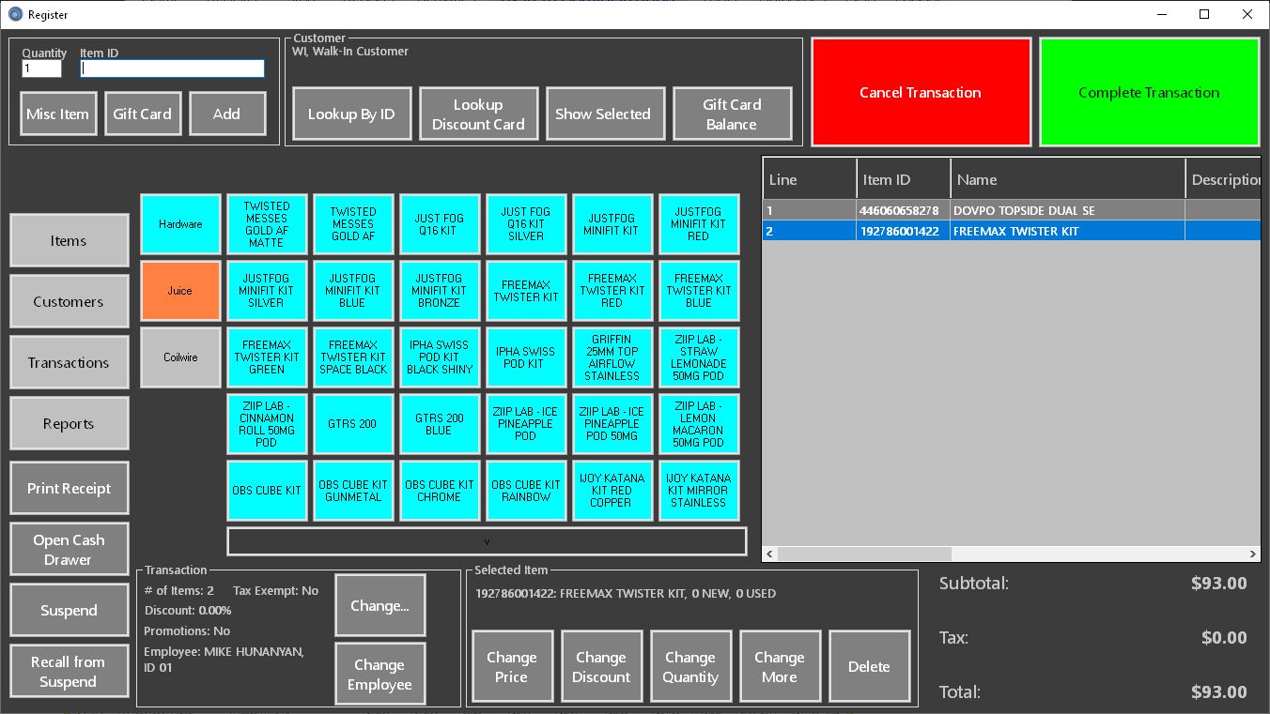Screen dimensions: 1270x714
Task: Add ZiiP Lab Lemon Macaron 50mg Pod
Action: click(x=699, y=424)
